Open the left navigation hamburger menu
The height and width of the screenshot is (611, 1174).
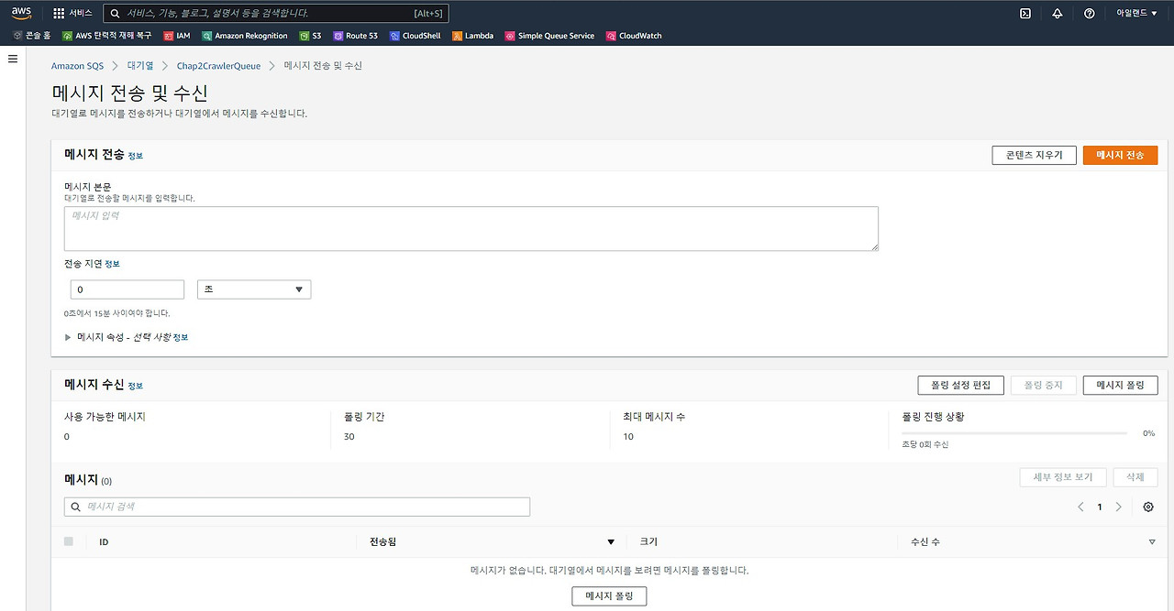[x=12, y=58]
